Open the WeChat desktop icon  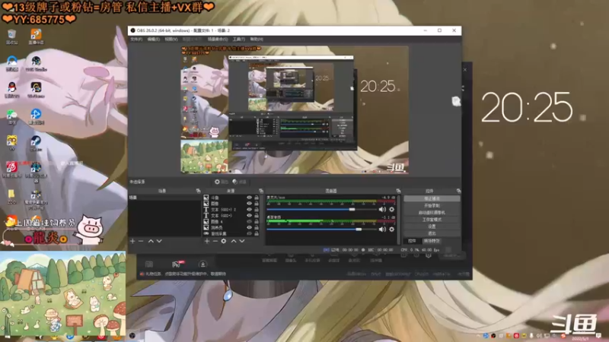[11, 117]
